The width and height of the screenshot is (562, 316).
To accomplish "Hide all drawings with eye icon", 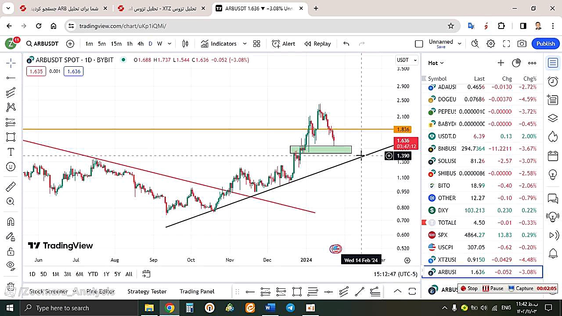I will (11, 265).
